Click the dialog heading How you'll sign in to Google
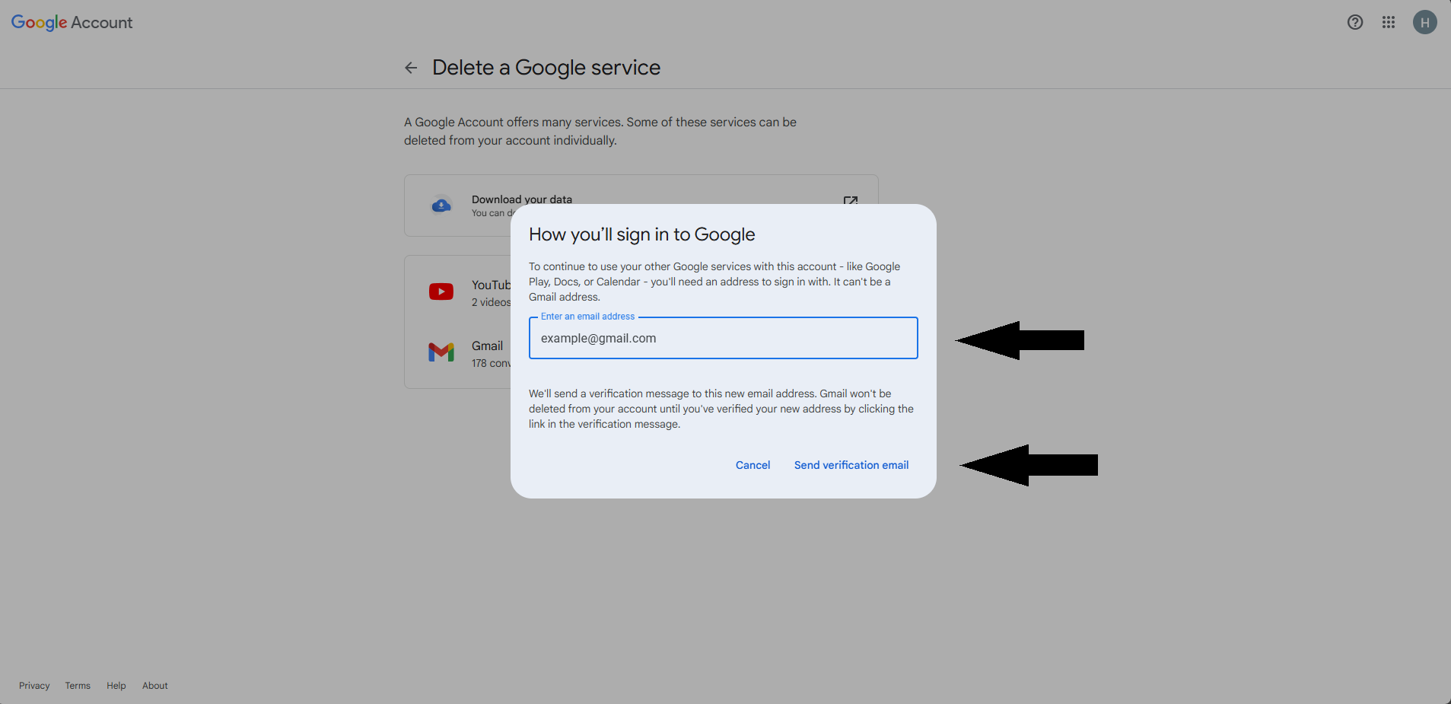This screenshot has height=704, width=1451. (x=642, y=234)
